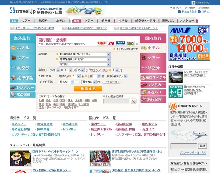This screenshot has width=220, height=173.
Task: Switch to overseas ツアー top tab
Action: 26,21
